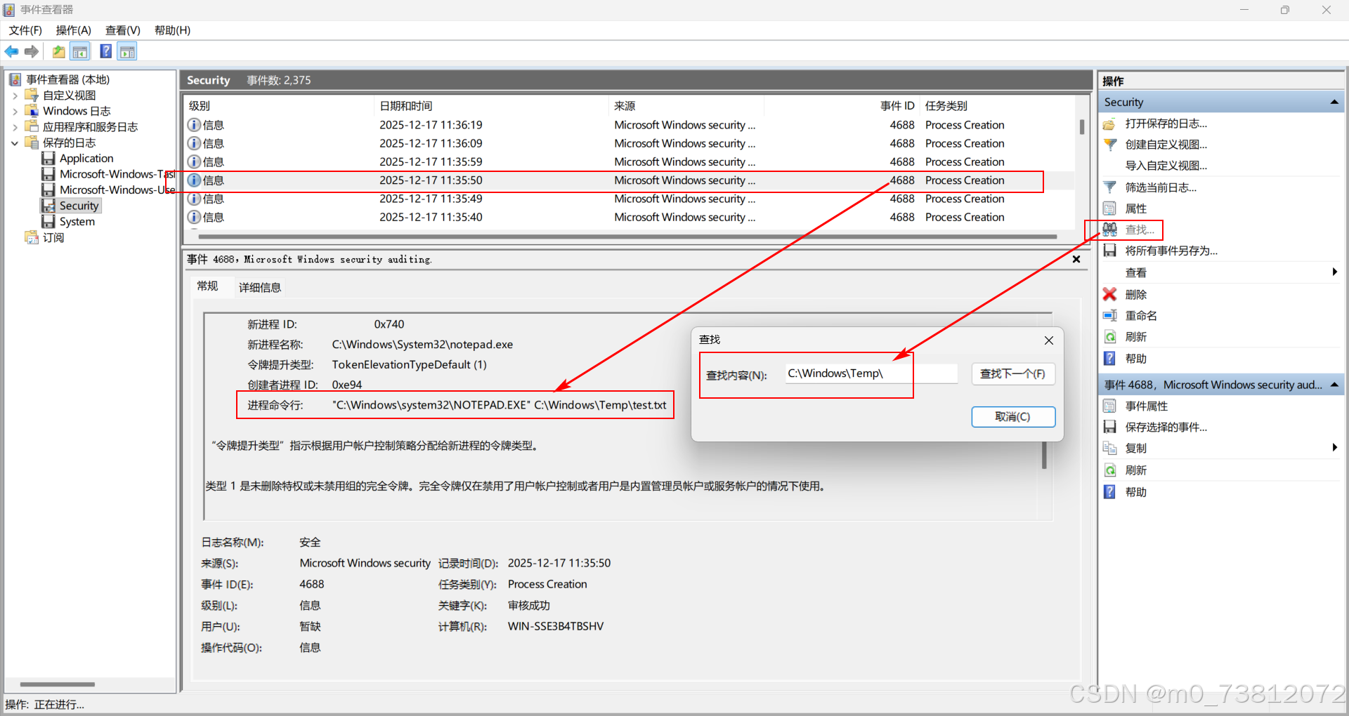
Task: Select the System saved log
Action: (x=77, y=222)
